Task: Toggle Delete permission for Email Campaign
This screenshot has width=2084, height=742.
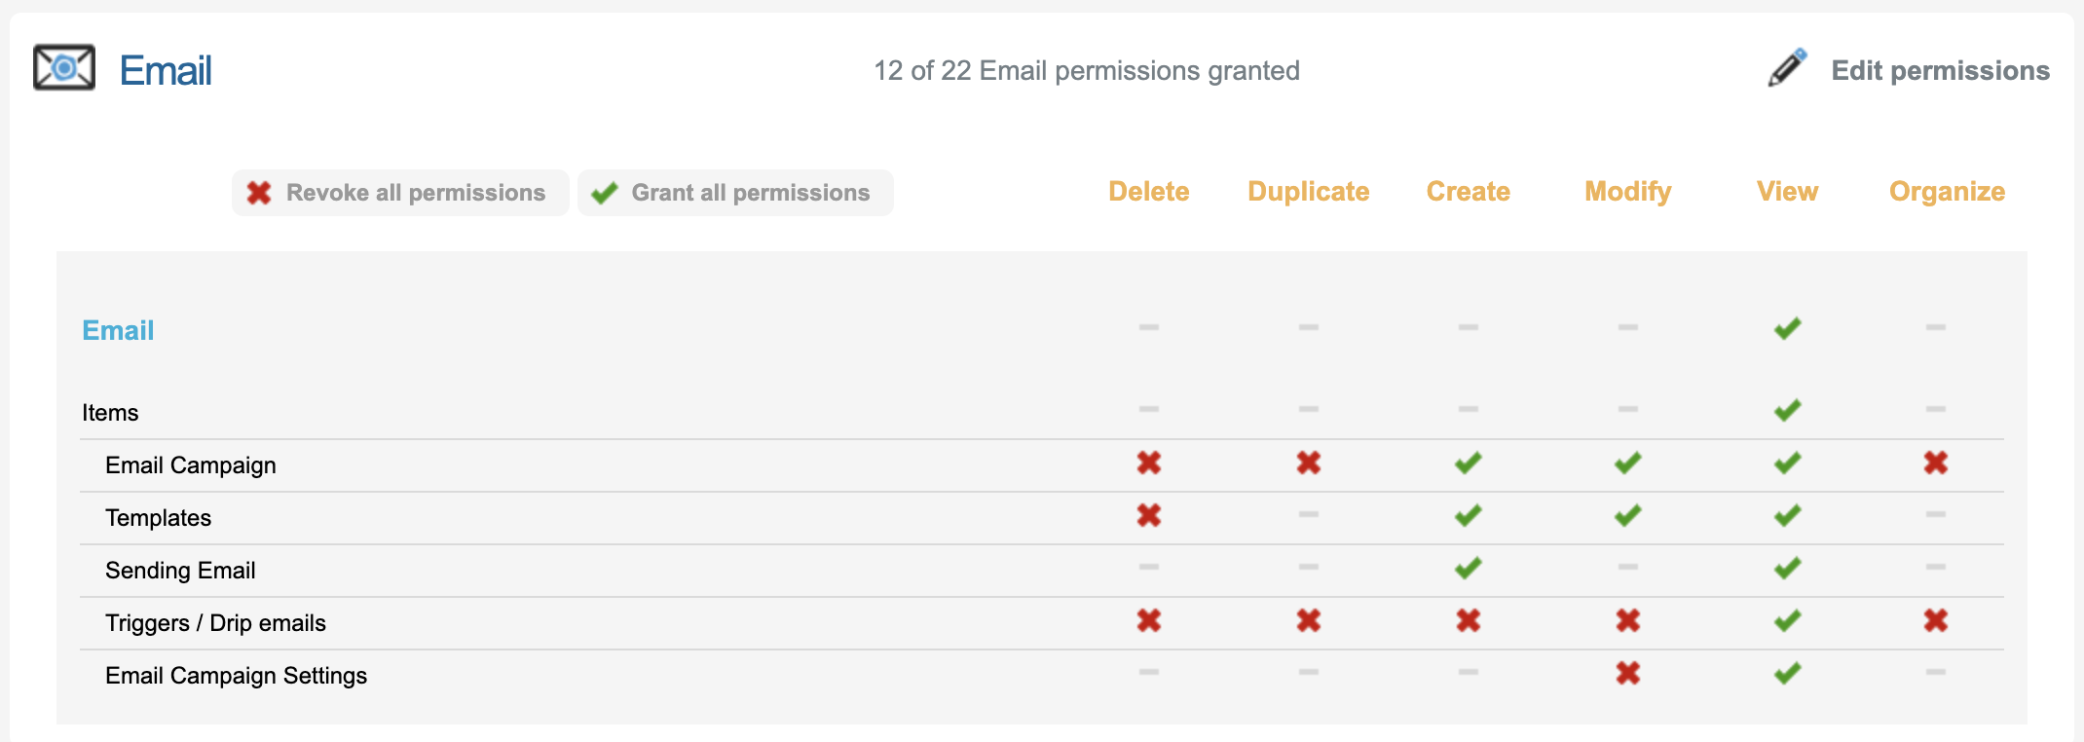Action: [x=1149, y=463]
